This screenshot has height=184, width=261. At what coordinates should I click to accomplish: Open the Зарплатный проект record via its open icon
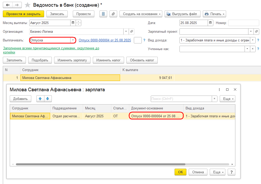tap(256, 31)
